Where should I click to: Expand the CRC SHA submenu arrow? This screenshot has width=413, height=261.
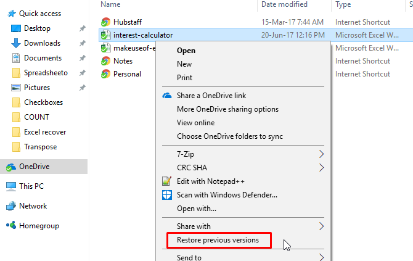(321, 167)
